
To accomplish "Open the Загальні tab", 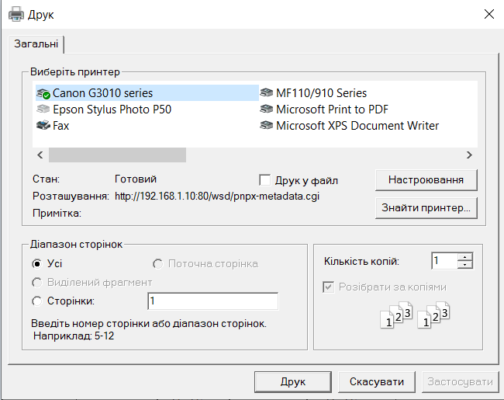I will pyautogui.click(x=36, y=43).
